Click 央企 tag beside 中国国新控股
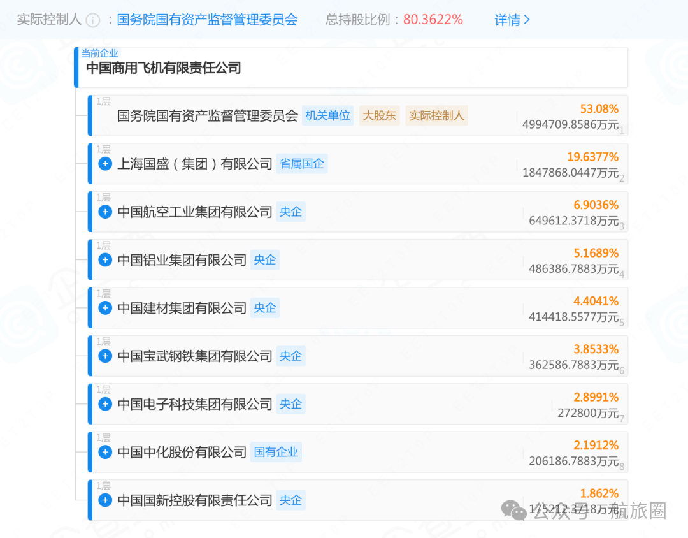 pos(291,500)
